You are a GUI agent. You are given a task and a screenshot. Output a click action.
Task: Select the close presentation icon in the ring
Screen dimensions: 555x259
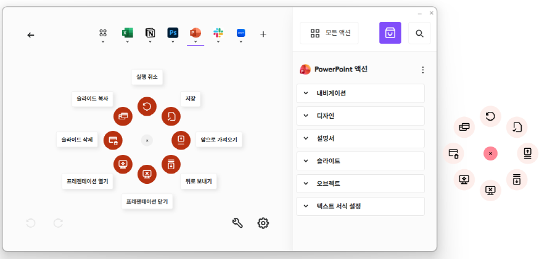[x=147, y=174]
